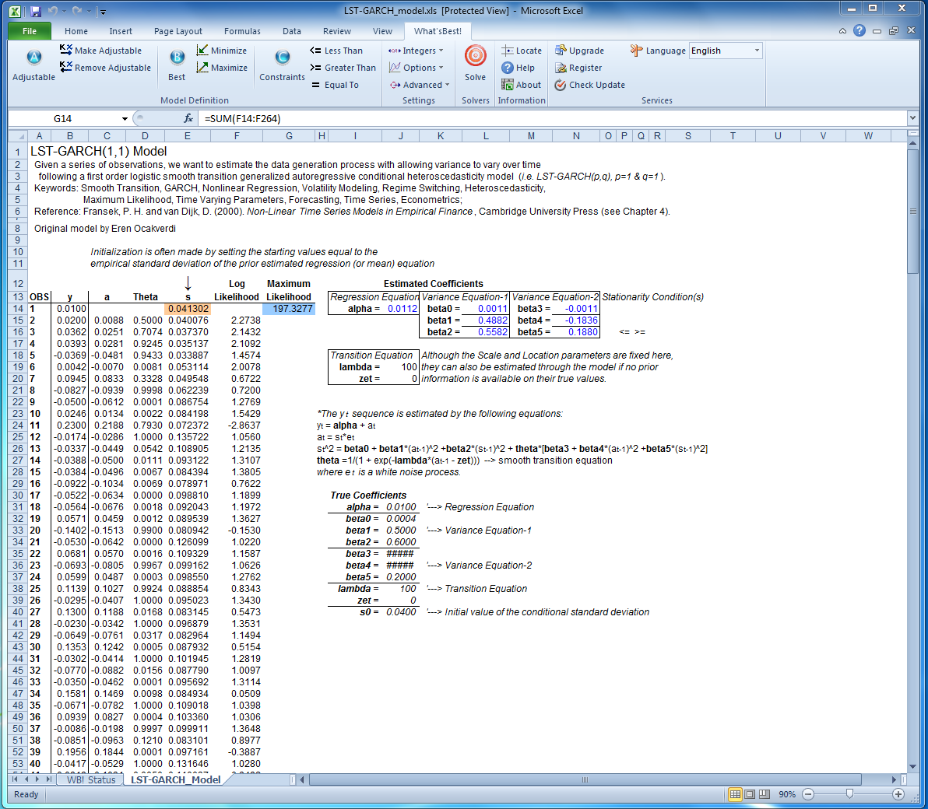The width and height of the screenshot is (928, 809).
Task: Select Normal view button in status bar
Action: point(735,794)
